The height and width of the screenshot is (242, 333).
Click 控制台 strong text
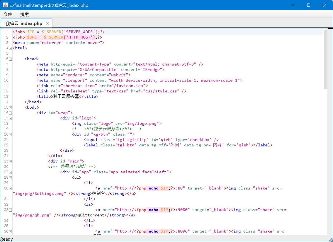[99, 194]
